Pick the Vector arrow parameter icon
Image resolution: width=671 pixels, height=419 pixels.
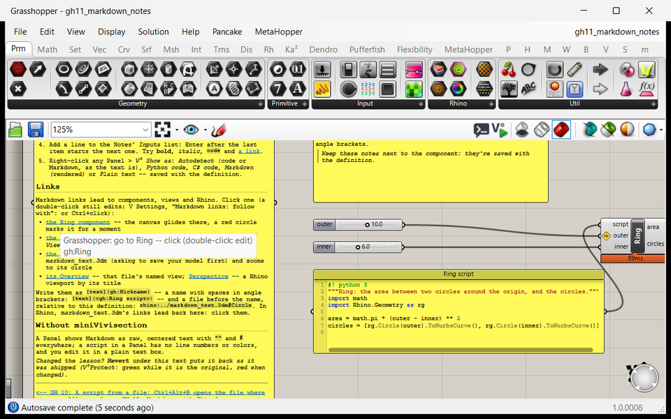[38, 69]
